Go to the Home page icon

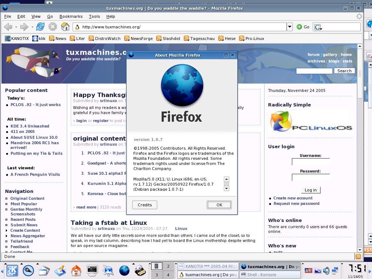tap(65, 27)
